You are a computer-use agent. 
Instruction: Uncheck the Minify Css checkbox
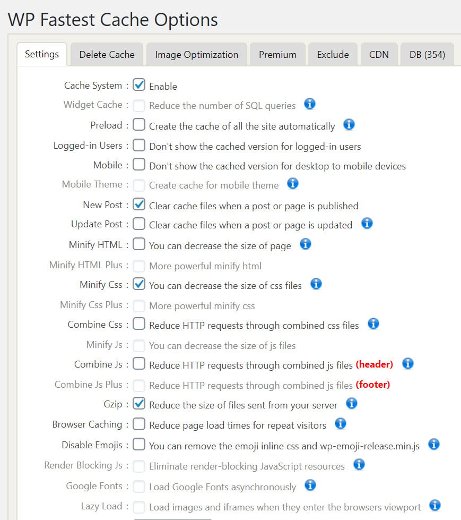pos(139,284)
